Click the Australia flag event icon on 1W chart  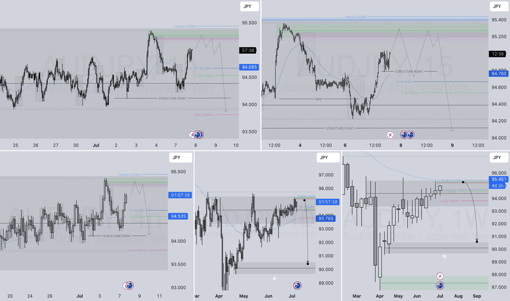[x=440, y=286]
